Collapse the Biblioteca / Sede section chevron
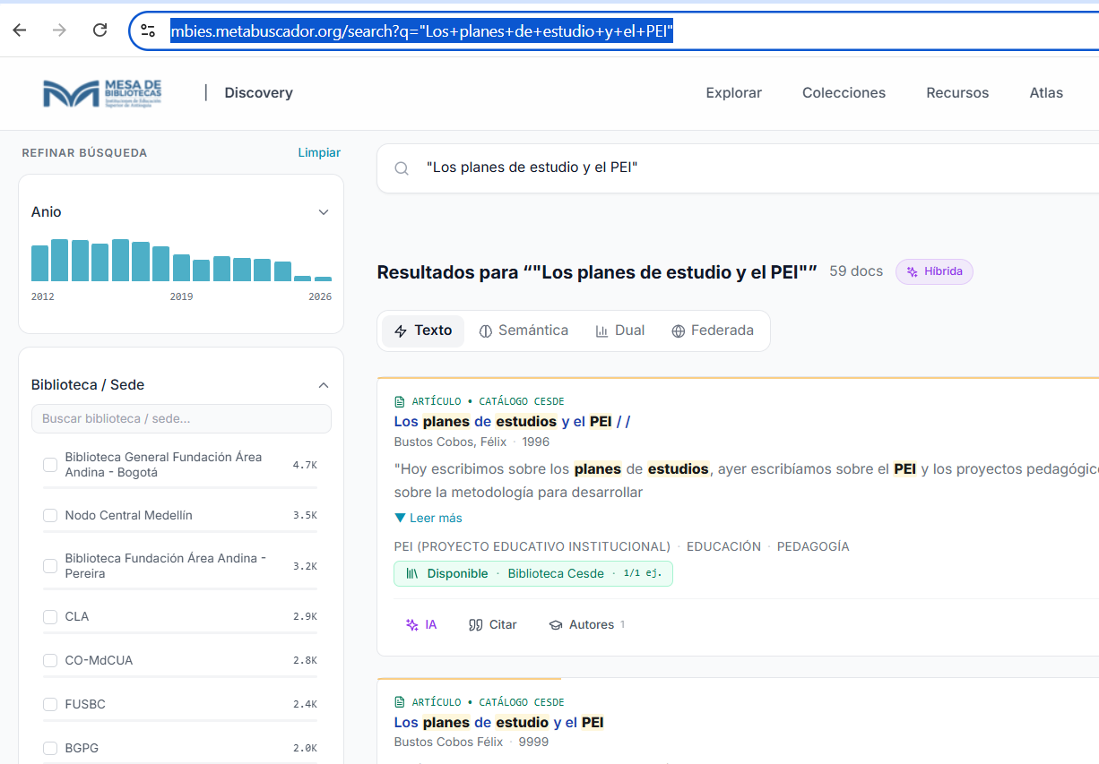1099x764 pixels. click(324, 385)
